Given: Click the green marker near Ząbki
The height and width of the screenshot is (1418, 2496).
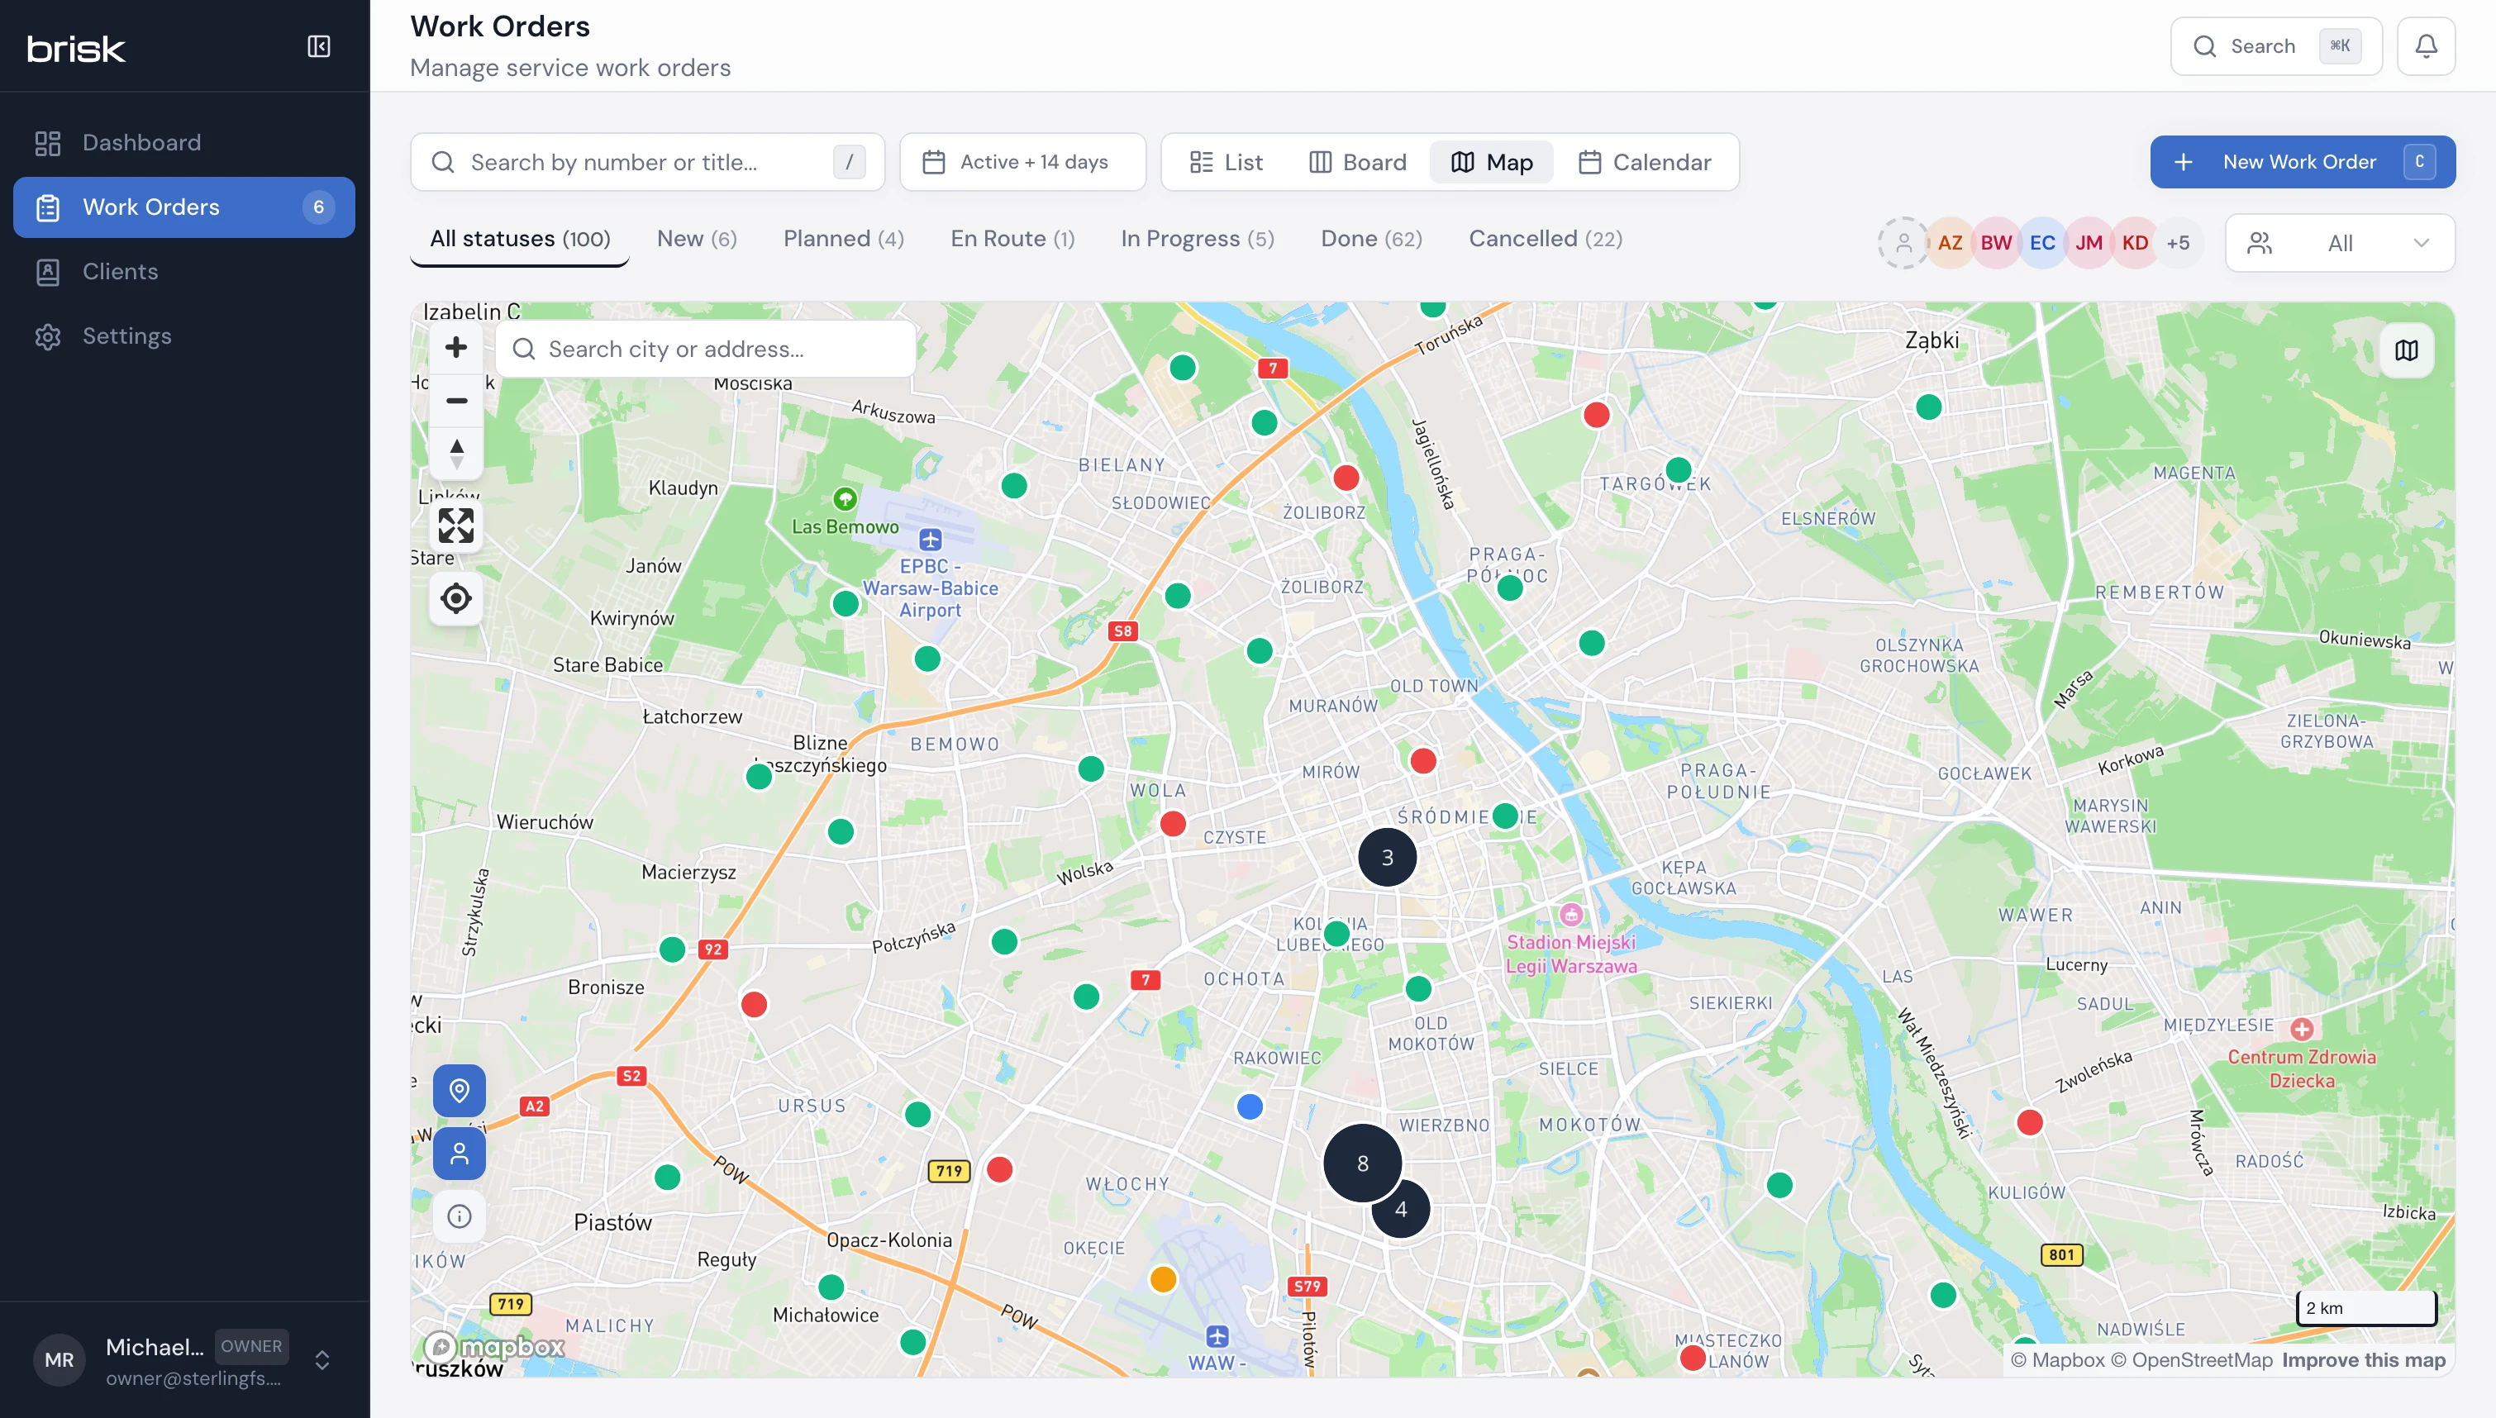Looking at the screenshot, I should coord(1928,407).
